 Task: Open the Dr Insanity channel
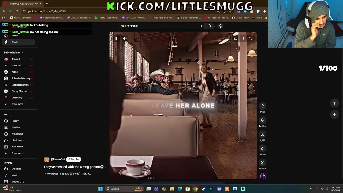pyautogui.click(x=18, y=98)
